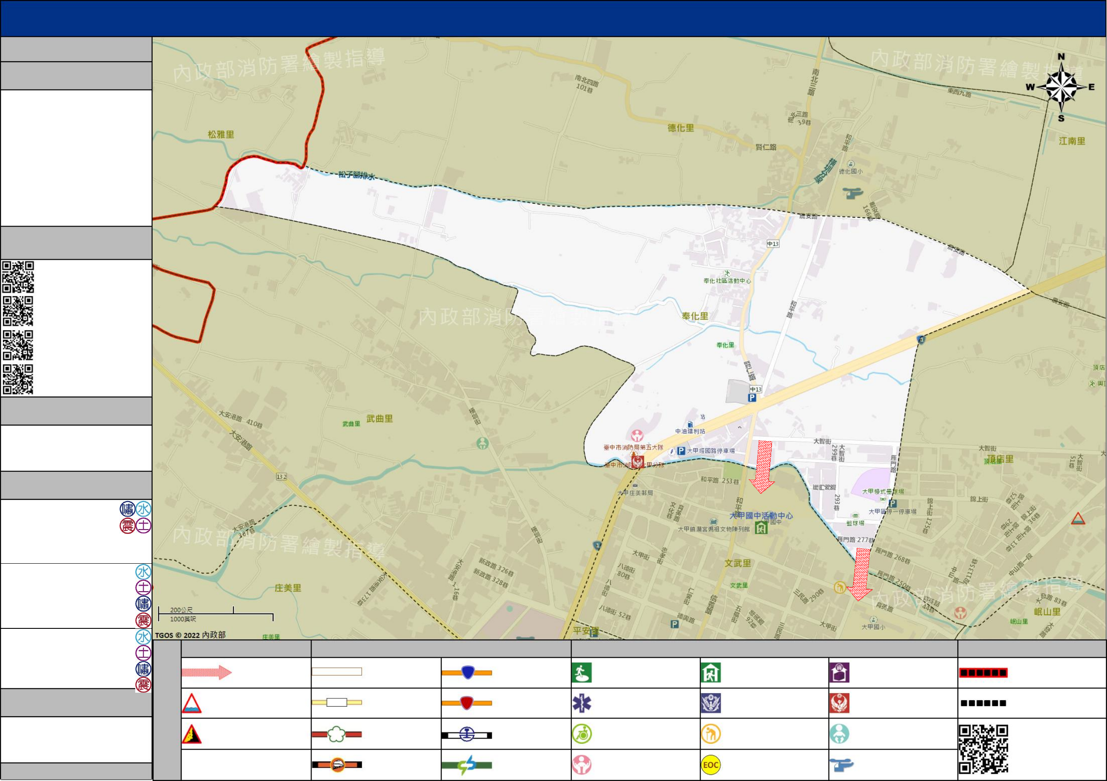The image size is (1107, 781).
Task: Click the 賢仁路 road label near 德化里
Action: point(766,147)
